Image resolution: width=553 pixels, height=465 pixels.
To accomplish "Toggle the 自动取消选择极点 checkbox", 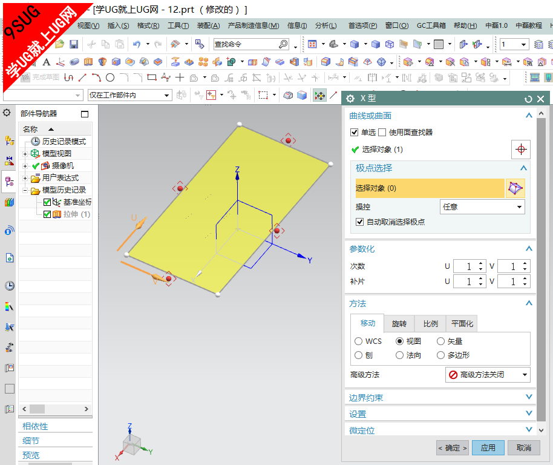I will [360, 222].
